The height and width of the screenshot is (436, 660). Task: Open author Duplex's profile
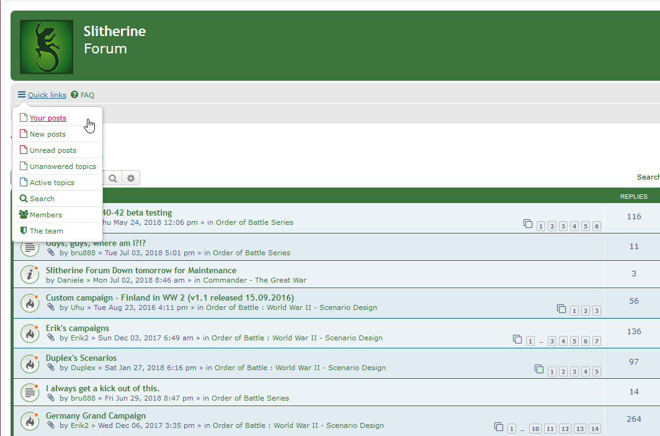tap(83, 368)
